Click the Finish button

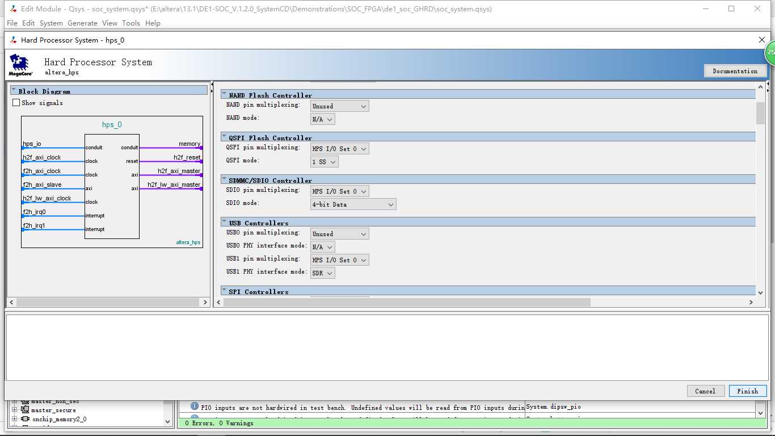coord(748,391)
